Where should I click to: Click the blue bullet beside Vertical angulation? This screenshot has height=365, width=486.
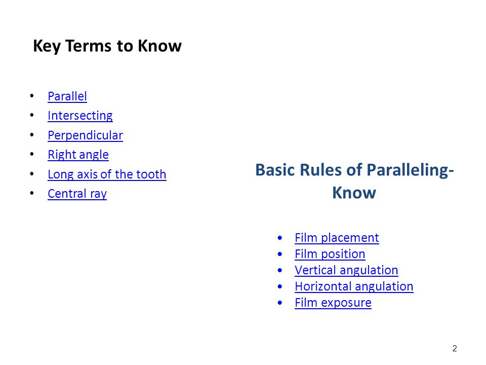click(280, 270)
